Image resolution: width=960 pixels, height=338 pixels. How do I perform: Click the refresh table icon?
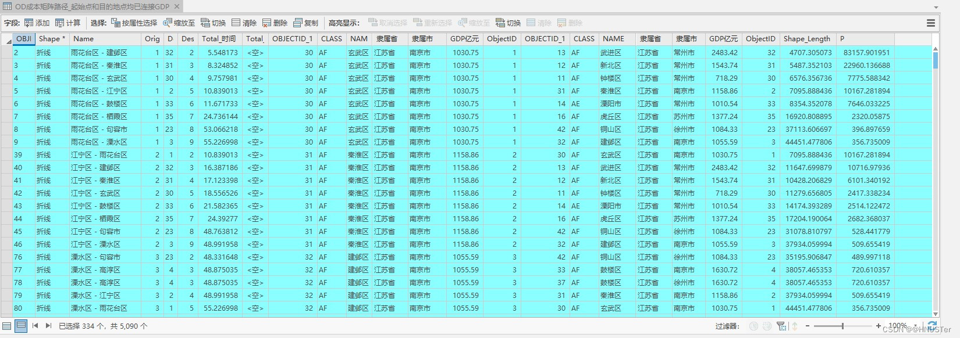(x=932, y=326)
